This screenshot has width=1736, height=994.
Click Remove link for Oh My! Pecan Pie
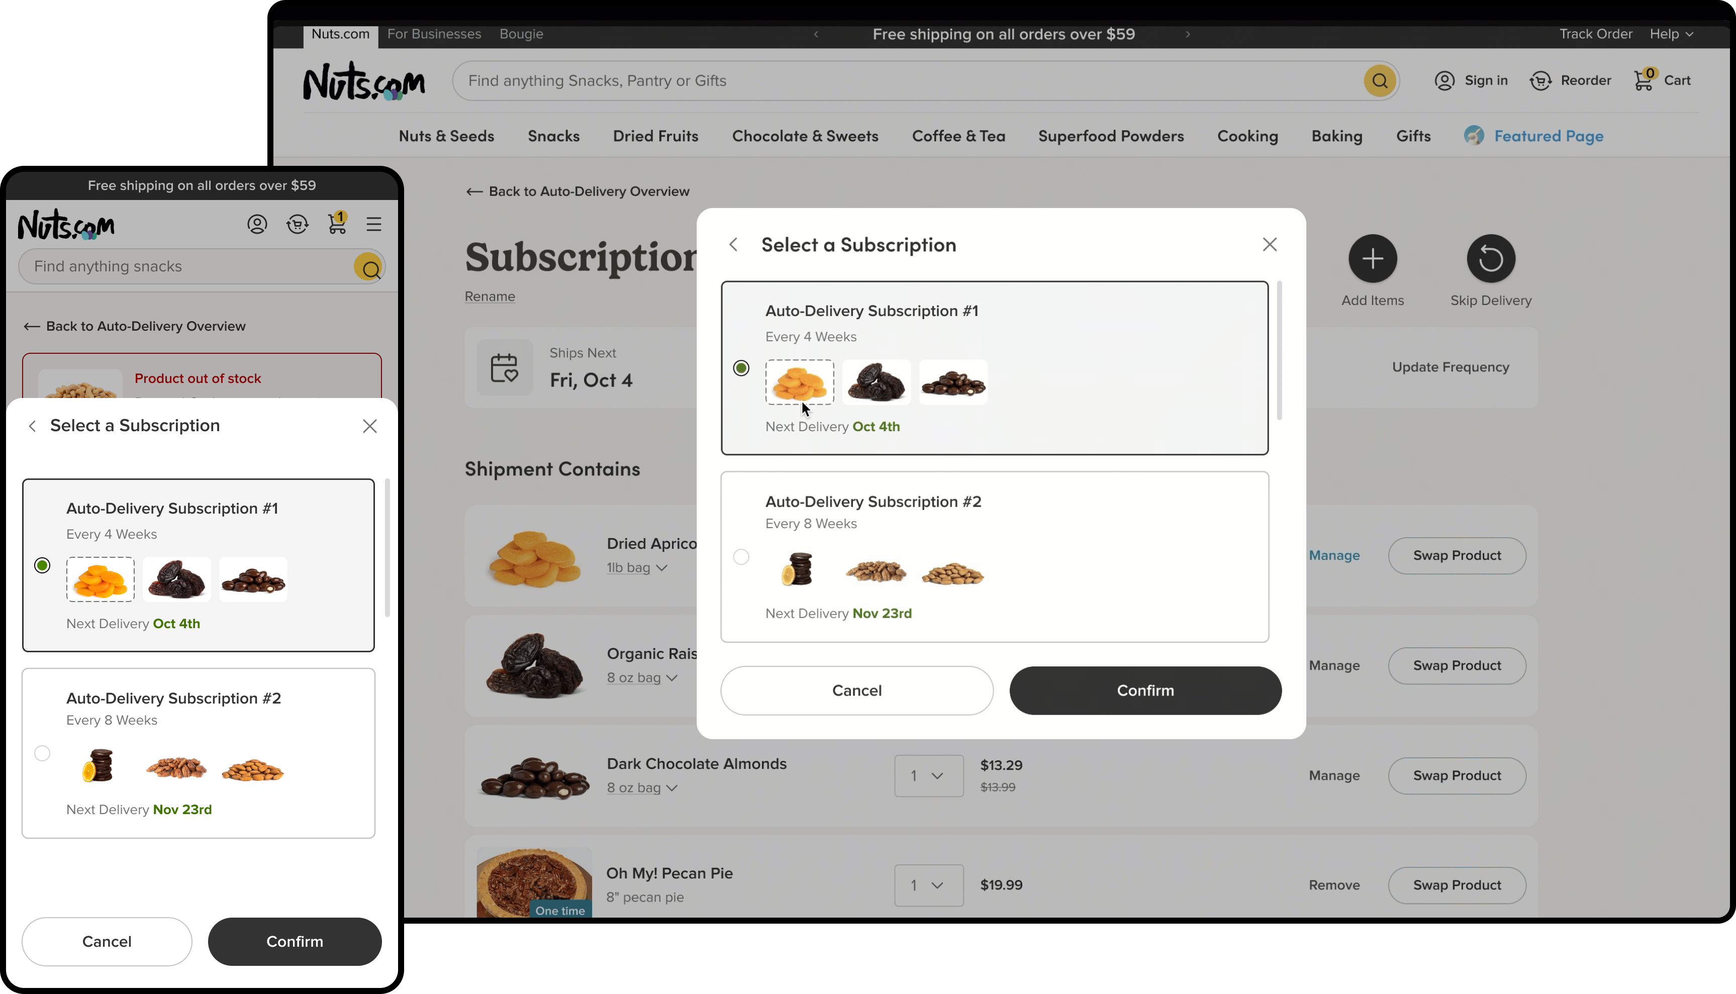[x=1334, y=885]
